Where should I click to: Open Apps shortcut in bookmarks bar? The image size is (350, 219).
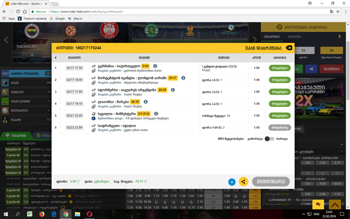click(x=9, y=18)
